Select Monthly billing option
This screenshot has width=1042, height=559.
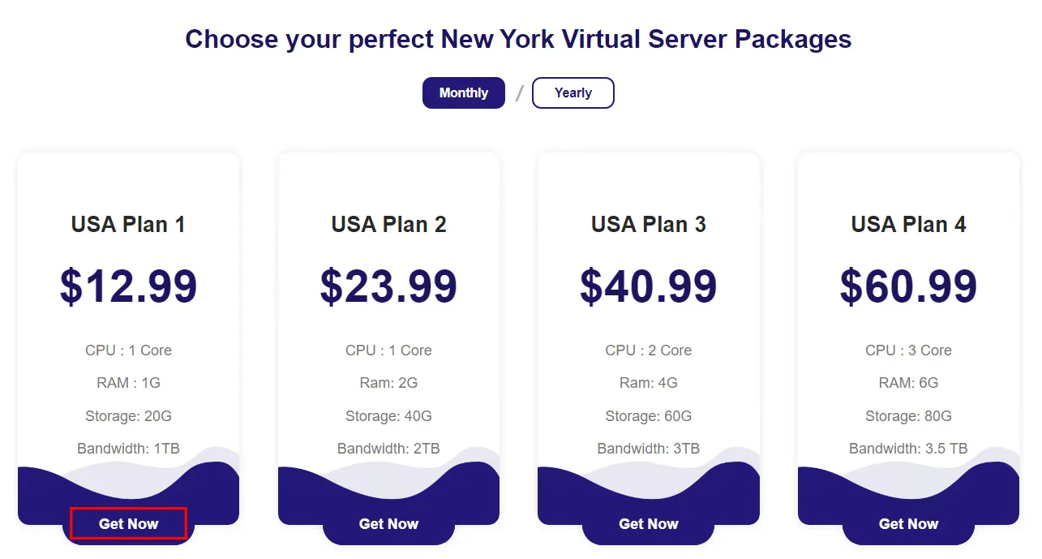(x=463, y=92)
